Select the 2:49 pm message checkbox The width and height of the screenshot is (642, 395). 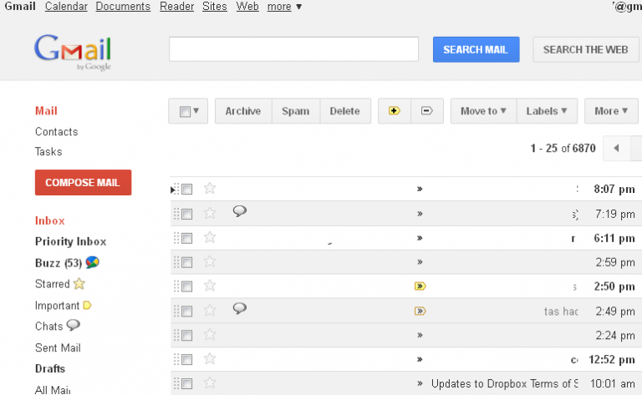click(x=186, y=311)
